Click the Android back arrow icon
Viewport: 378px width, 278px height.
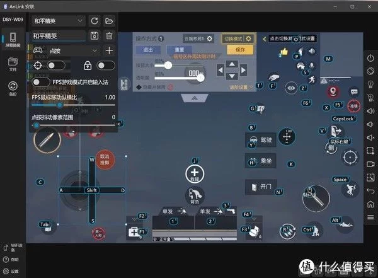pos(370,191)
